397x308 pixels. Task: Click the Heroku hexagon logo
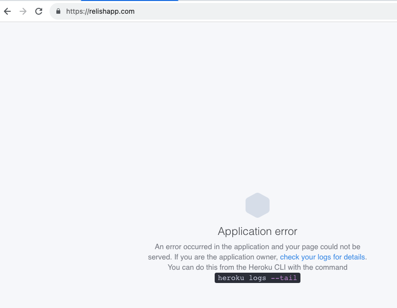coord(257,205)
